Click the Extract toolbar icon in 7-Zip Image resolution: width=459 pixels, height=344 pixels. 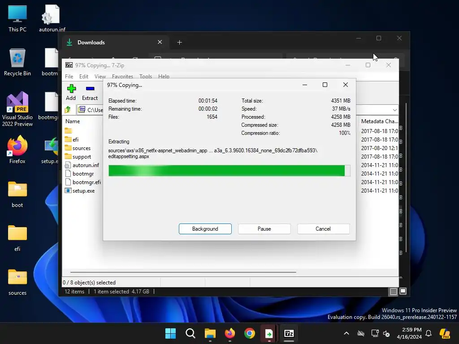coord(90,92)
